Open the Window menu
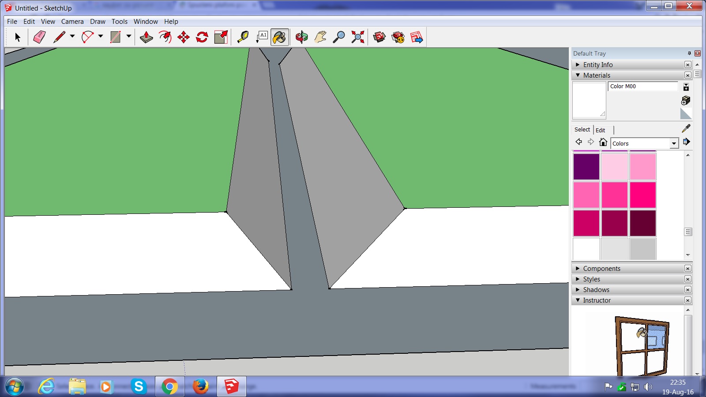706x397 pixels. click(x=146, y=22)
